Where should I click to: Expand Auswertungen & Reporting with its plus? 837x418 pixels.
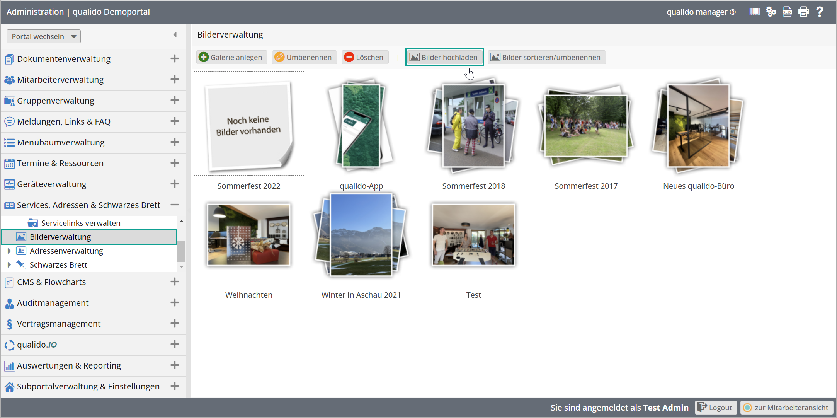tap(175, 365)
